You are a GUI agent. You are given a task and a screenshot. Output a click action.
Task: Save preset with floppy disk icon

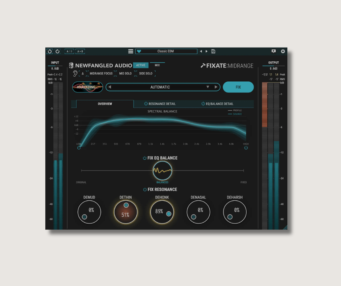(213, 52)
